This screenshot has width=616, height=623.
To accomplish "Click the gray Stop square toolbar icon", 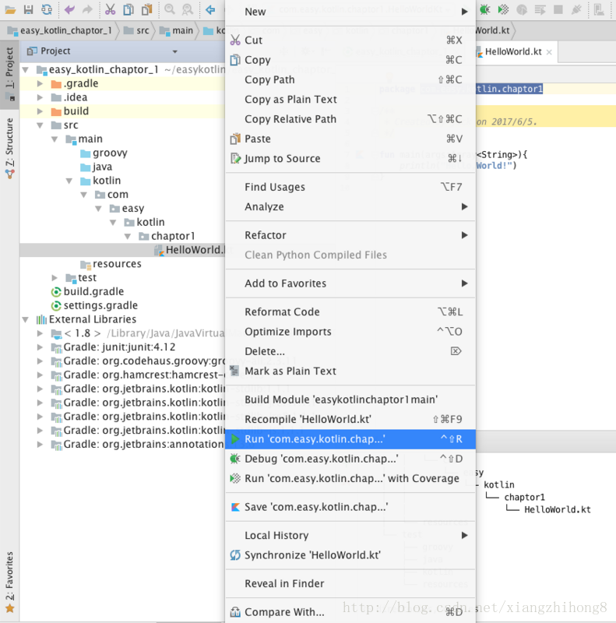I will pyautogui.click(x=558, y=9).
